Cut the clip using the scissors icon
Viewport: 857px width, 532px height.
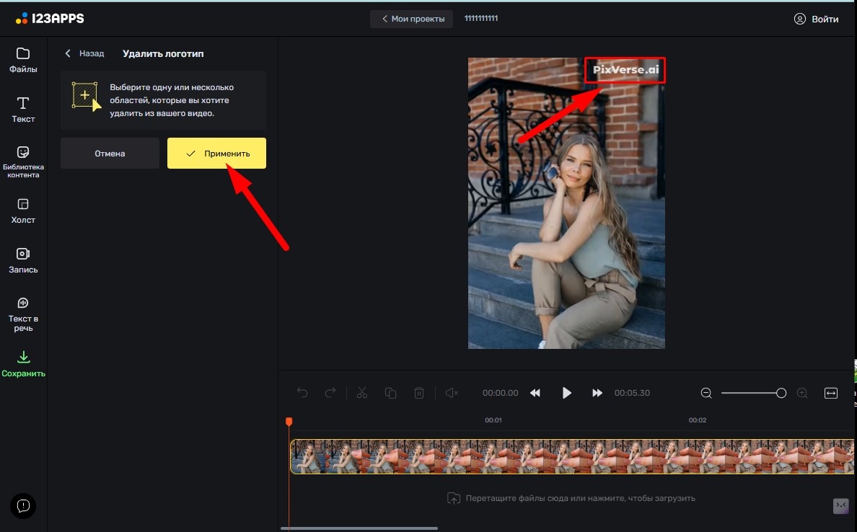click(361, 393)
